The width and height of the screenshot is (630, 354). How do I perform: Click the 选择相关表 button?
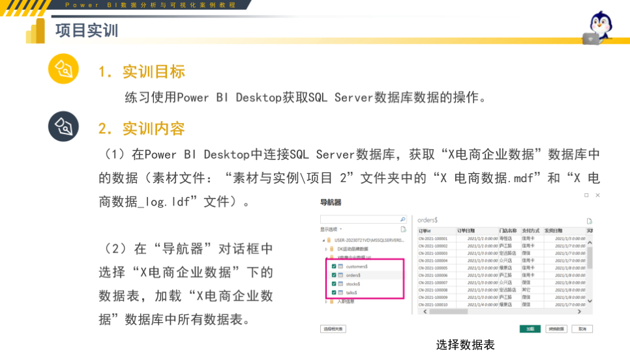click(333, 329)
